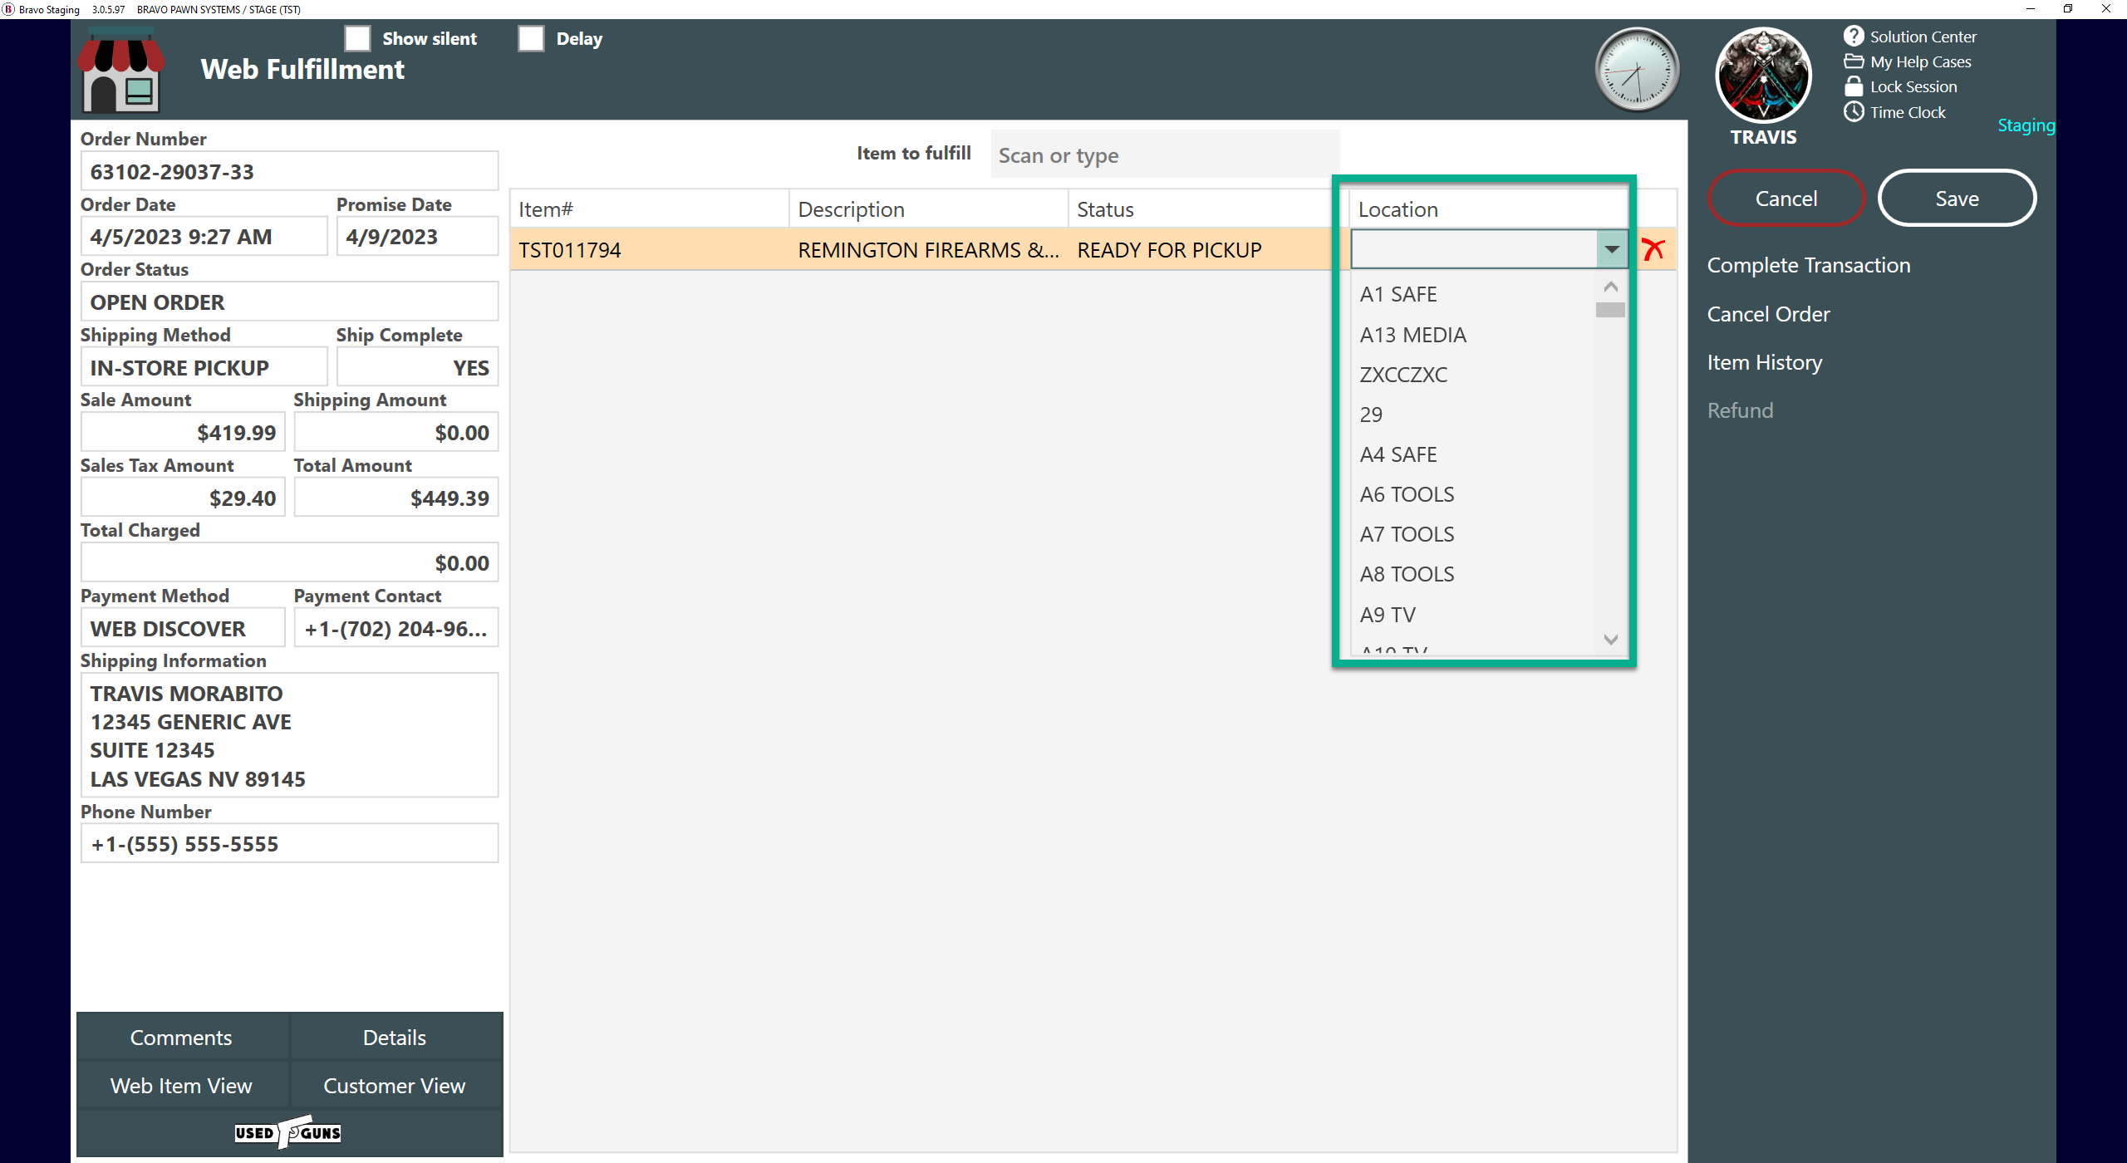The image size is (2127, 1163).
Task: Click the Cancel button
Action: click(1786, 199)
